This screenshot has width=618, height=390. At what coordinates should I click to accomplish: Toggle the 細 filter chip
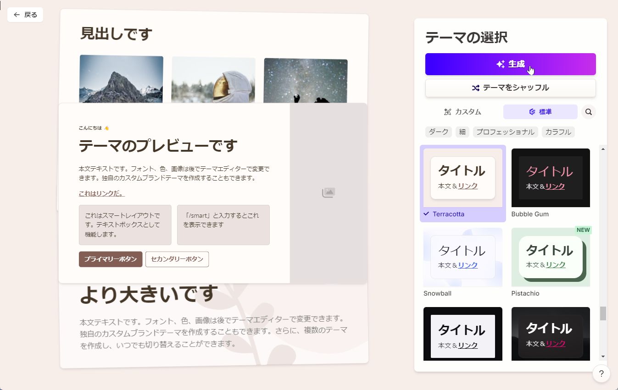click(462, 132)
